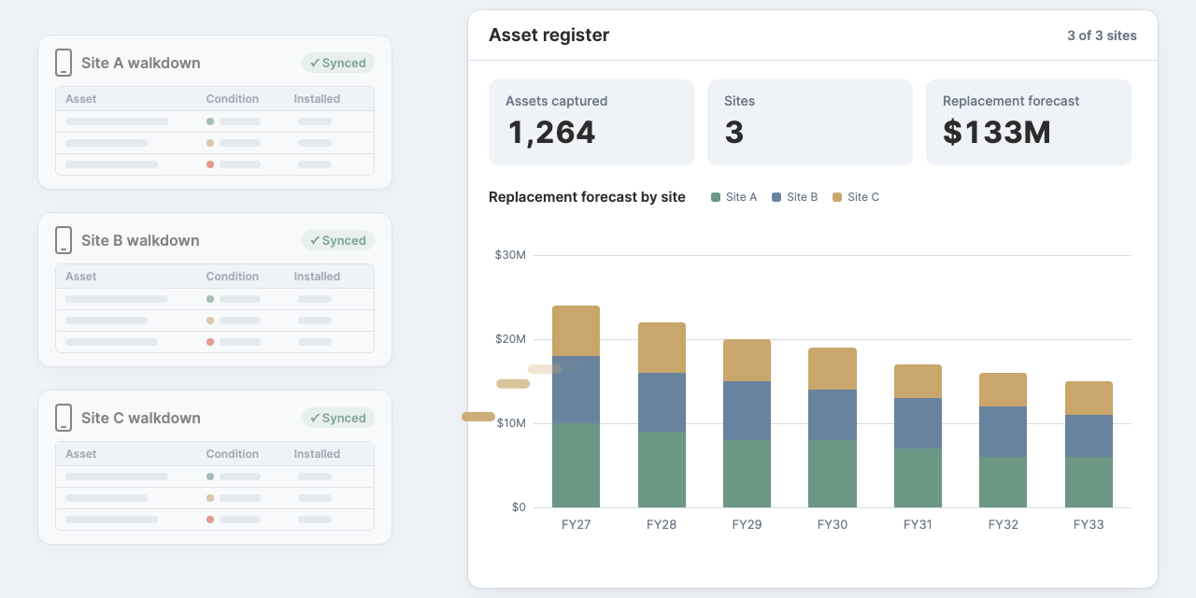Click the tan segment of the FY29 bar

pyautogui.click(x=747, y=360)
